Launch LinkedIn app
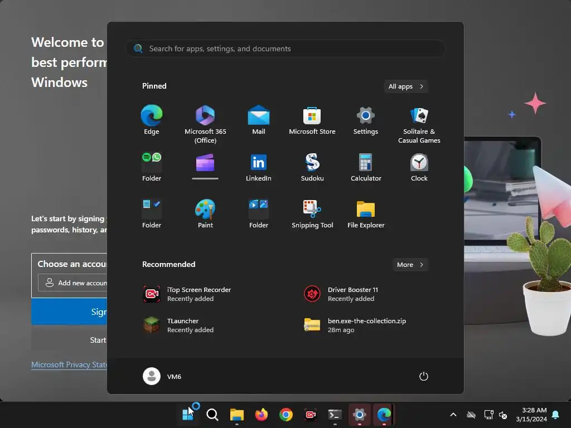The height and width of the screenshot is (428, 571). [259, 167]
